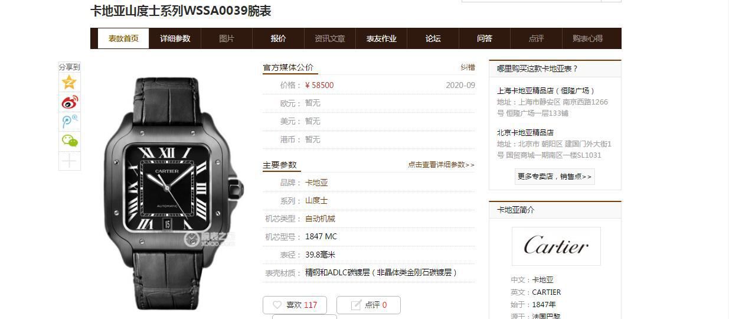
Task: Share to Weibo via red icon
Action: (70, 102)
